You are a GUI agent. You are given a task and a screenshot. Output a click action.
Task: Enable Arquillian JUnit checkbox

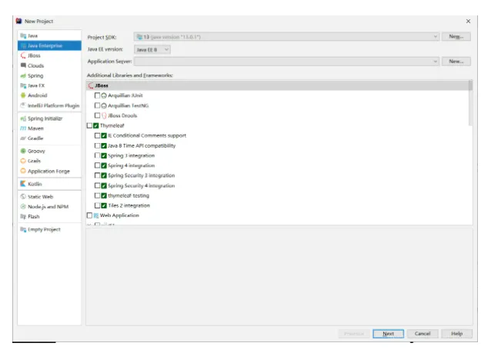coord(98,95)
